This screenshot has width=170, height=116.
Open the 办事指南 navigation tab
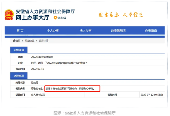[151, 31]
